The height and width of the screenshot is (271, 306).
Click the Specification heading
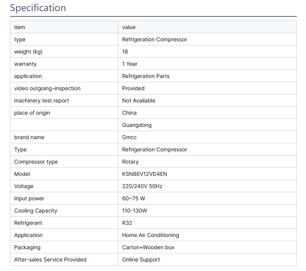pyautogui.click(x=38, y=8)
